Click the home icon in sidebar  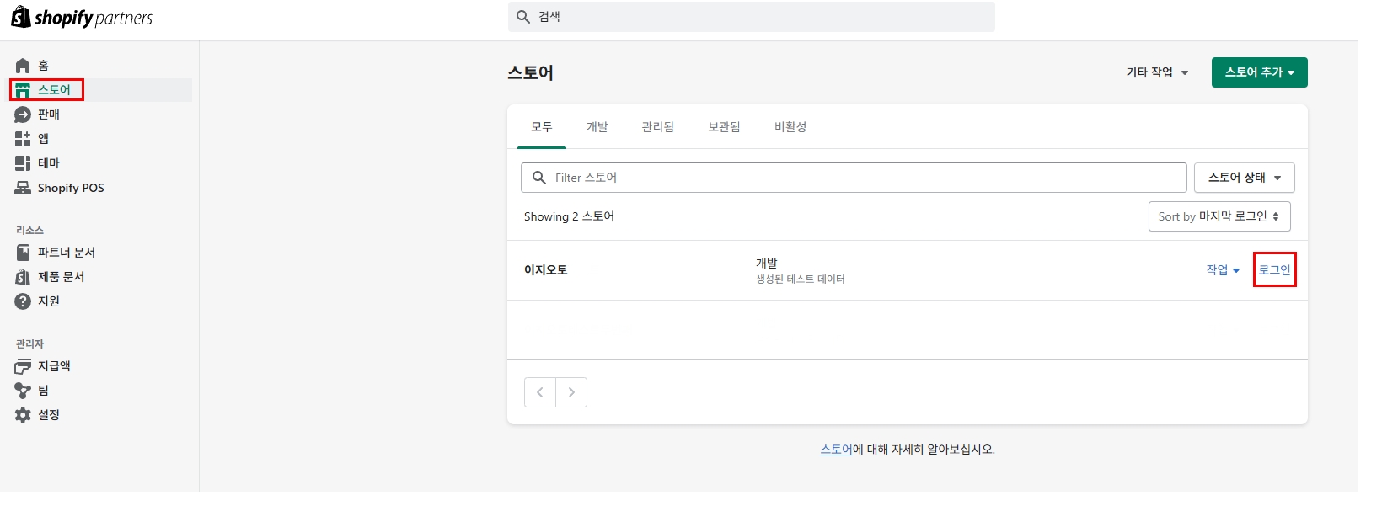23,66
